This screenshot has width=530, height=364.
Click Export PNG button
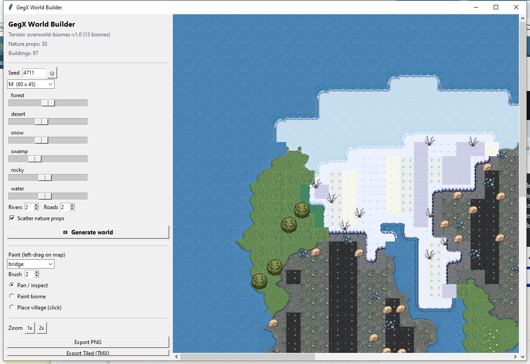88,342
